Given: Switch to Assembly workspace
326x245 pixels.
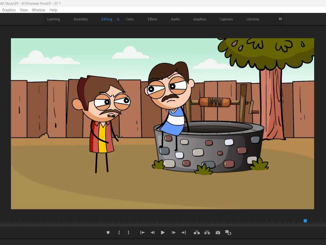Looking at the screenshot, I should [81, 19].
